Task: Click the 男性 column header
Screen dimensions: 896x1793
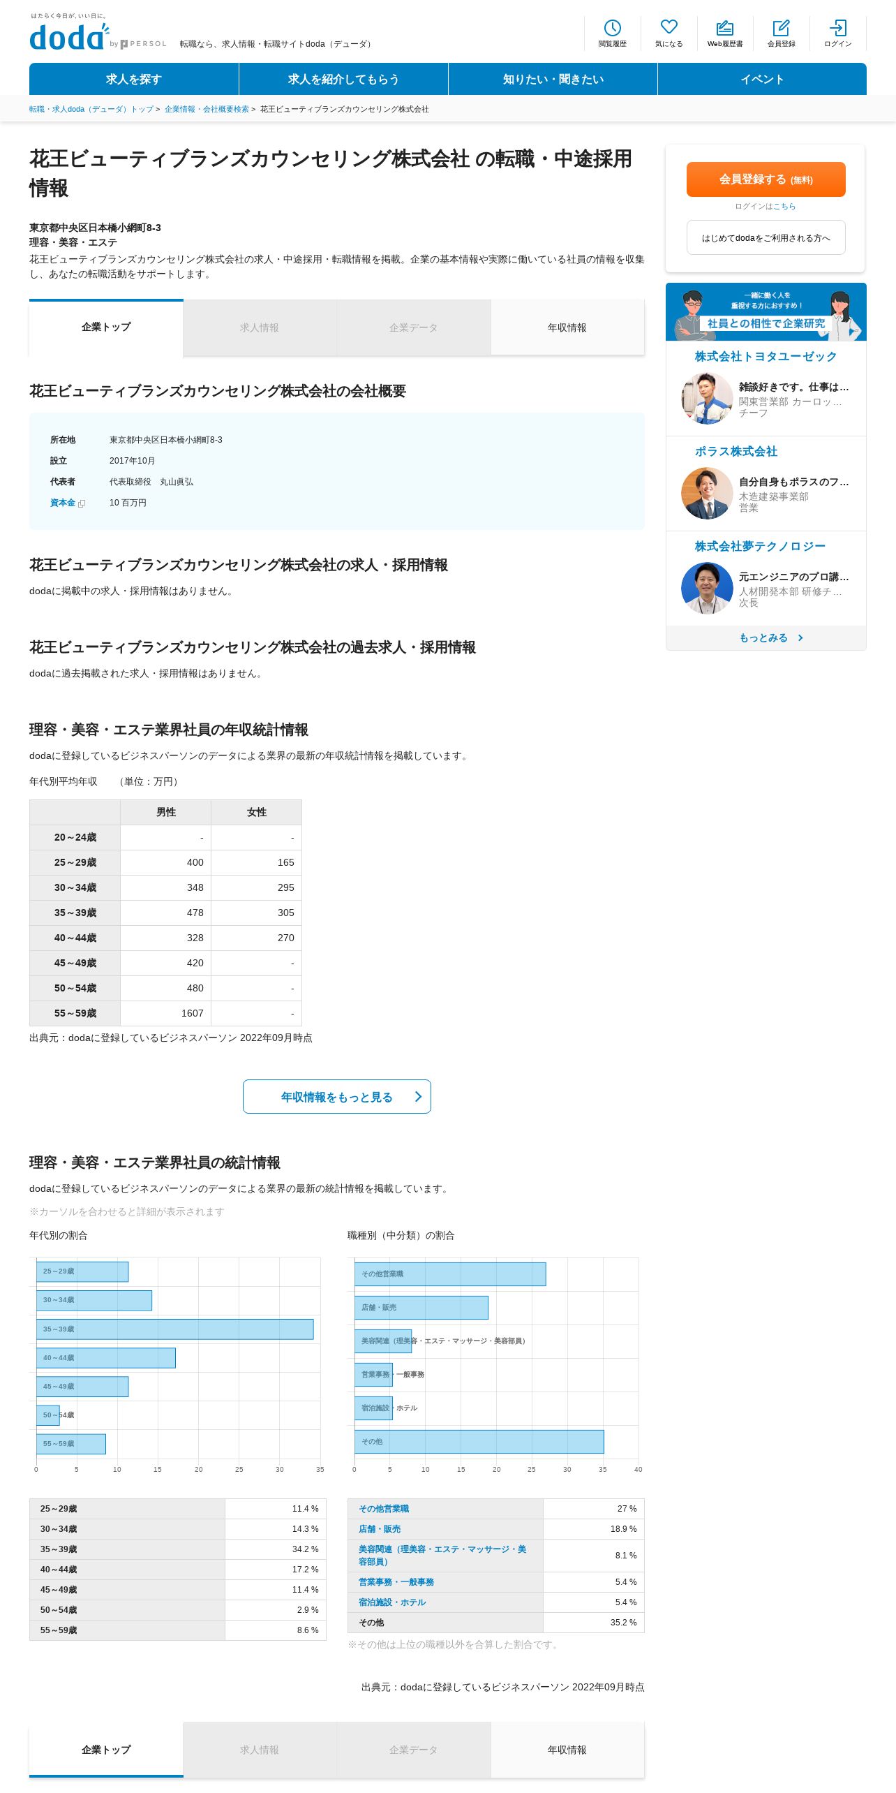Action: (x=165, y=812)
